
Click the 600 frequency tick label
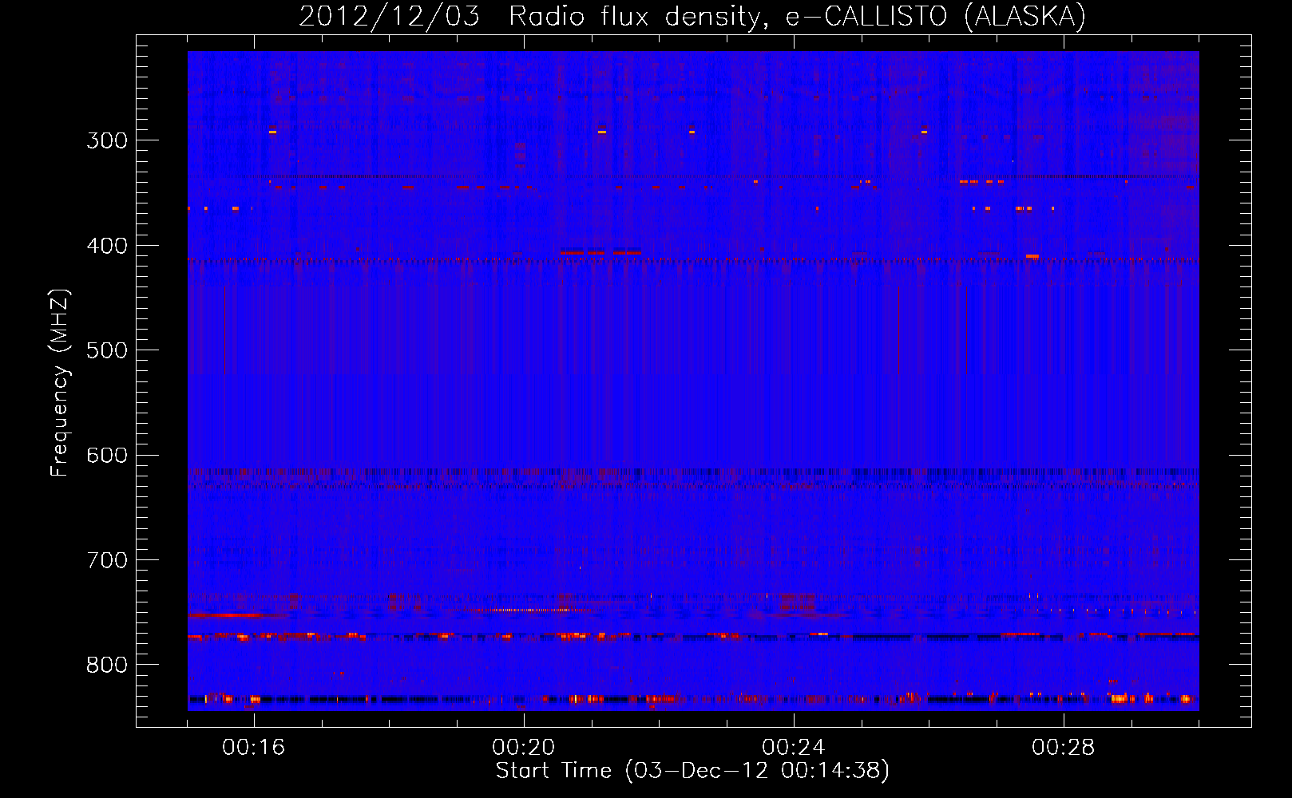[107, 456]
